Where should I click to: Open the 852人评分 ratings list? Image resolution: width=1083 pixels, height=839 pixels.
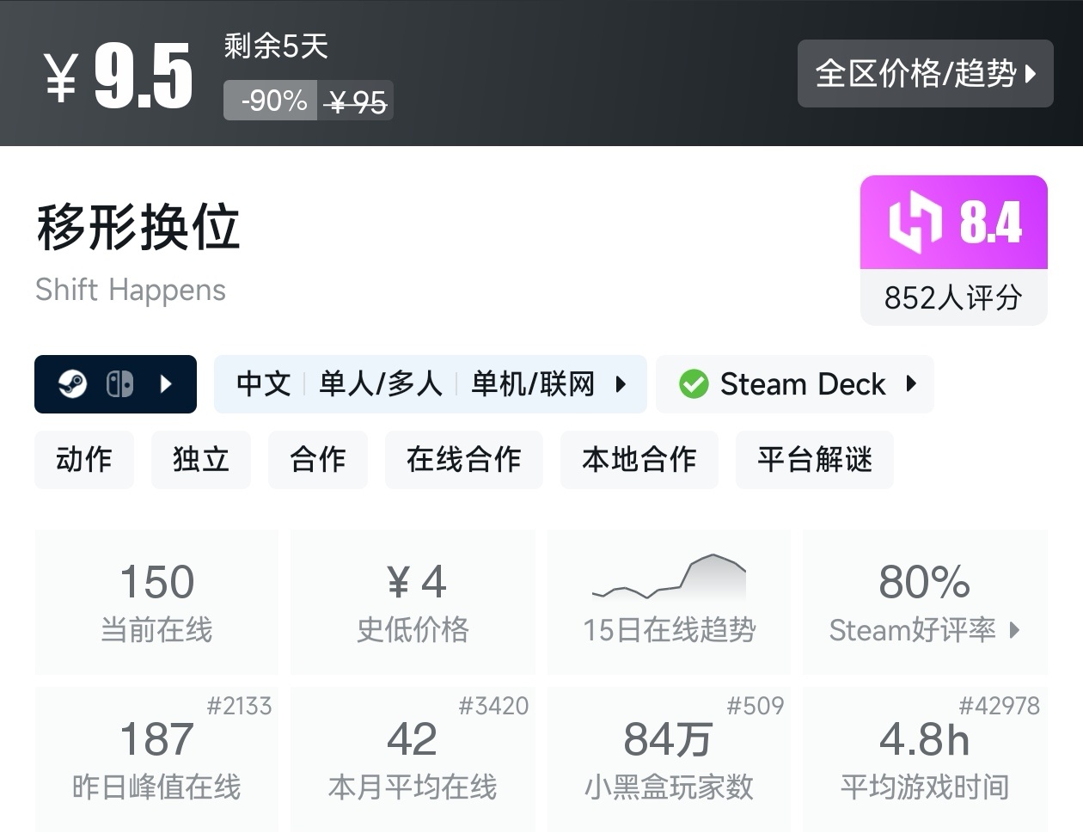(x=953, y=298)
